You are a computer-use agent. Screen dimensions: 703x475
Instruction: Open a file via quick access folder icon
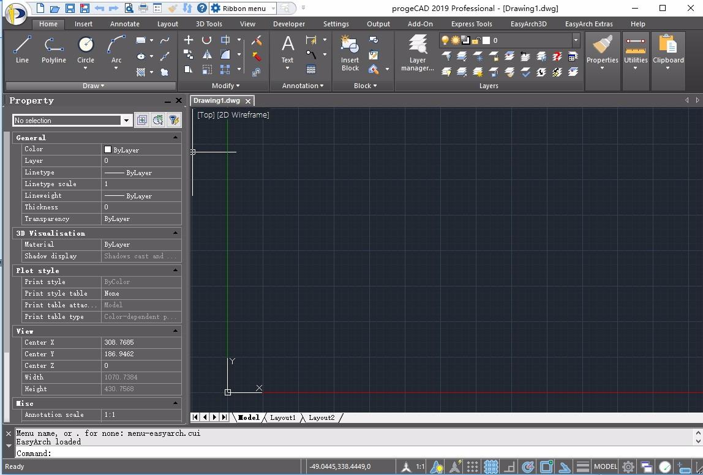[55, 8]
